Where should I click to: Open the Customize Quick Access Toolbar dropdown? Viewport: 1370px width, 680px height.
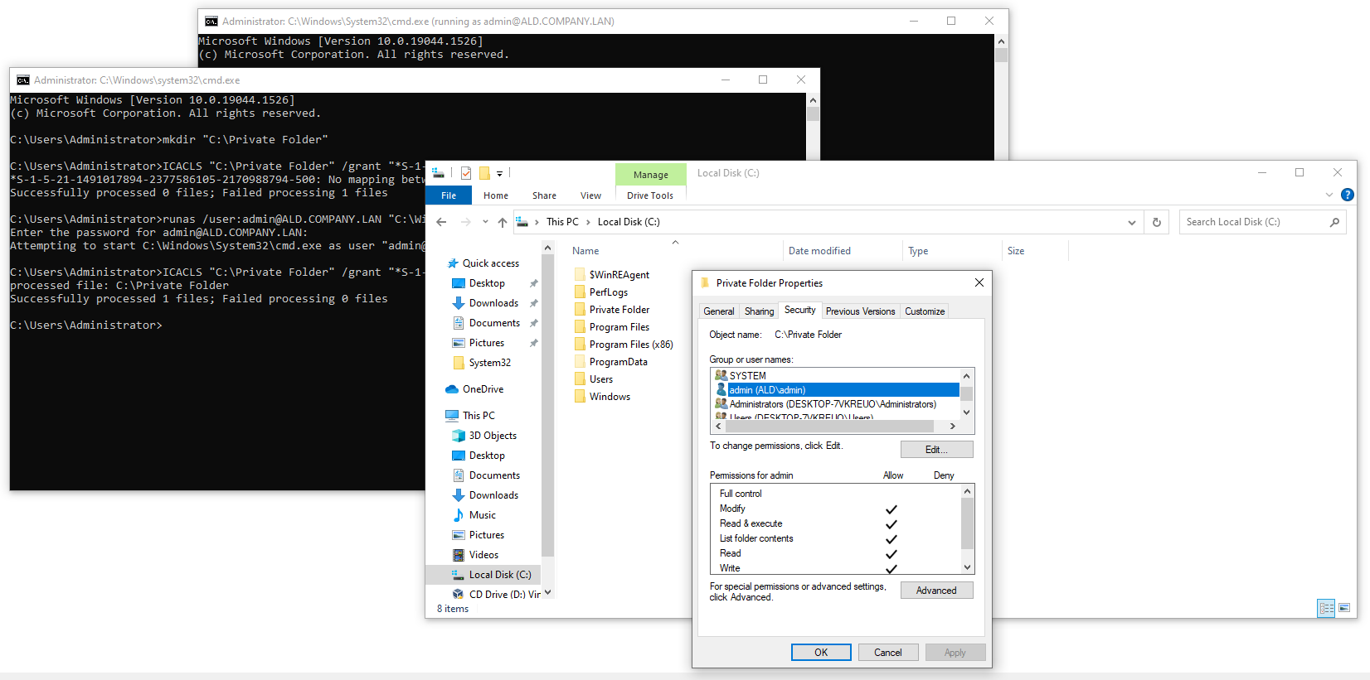499,174
